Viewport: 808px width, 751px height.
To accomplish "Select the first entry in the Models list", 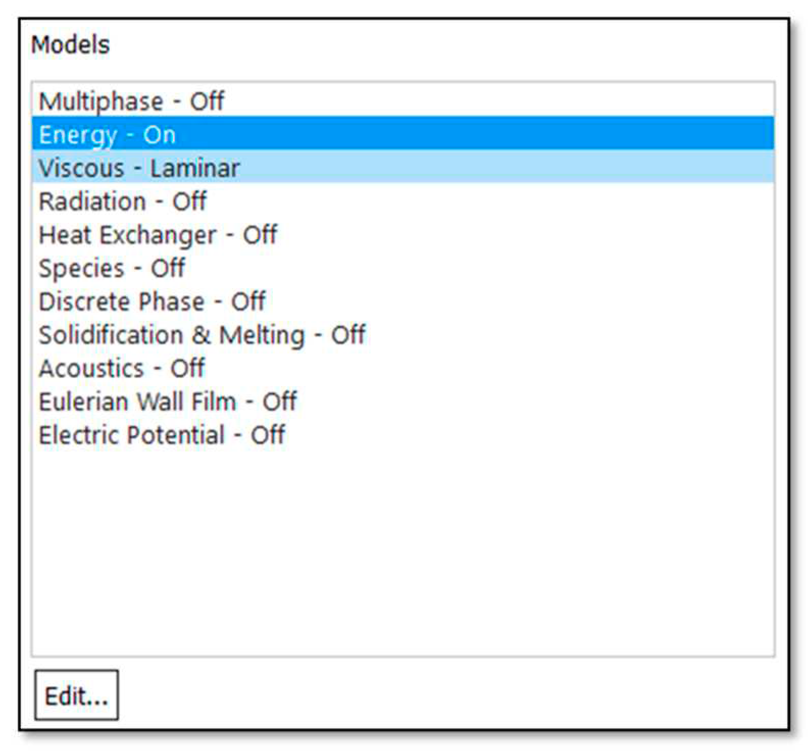I will pyautogui.click(x=131, y=101).
